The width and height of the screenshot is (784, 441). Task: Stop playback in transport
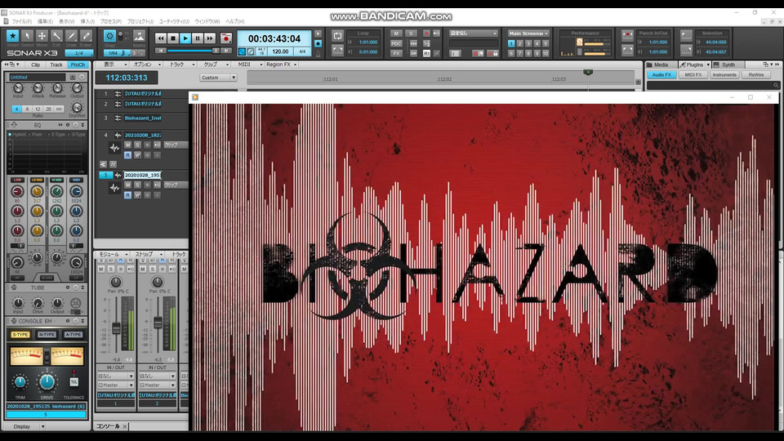click(173, 38)
